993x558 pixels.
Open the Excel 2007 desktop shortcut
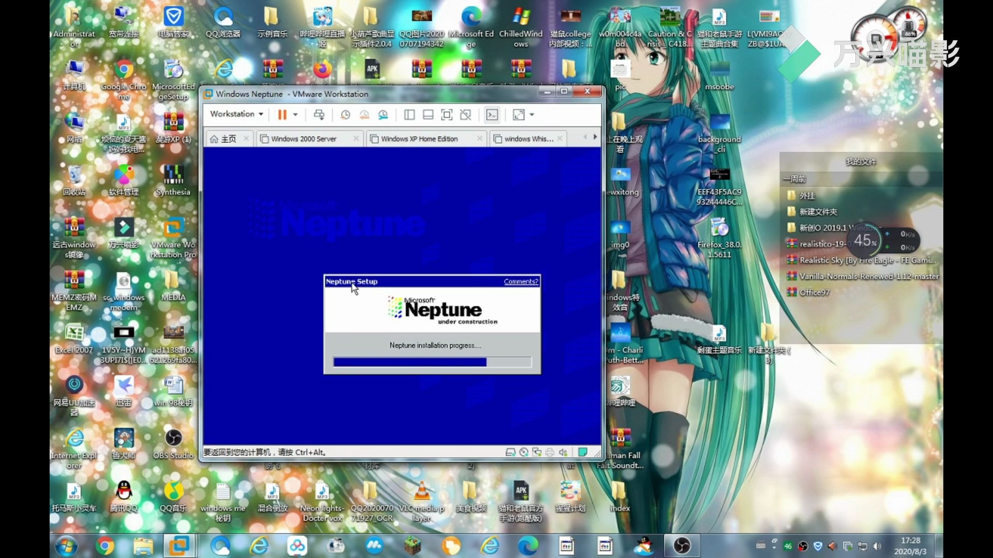tap(74, 338)
